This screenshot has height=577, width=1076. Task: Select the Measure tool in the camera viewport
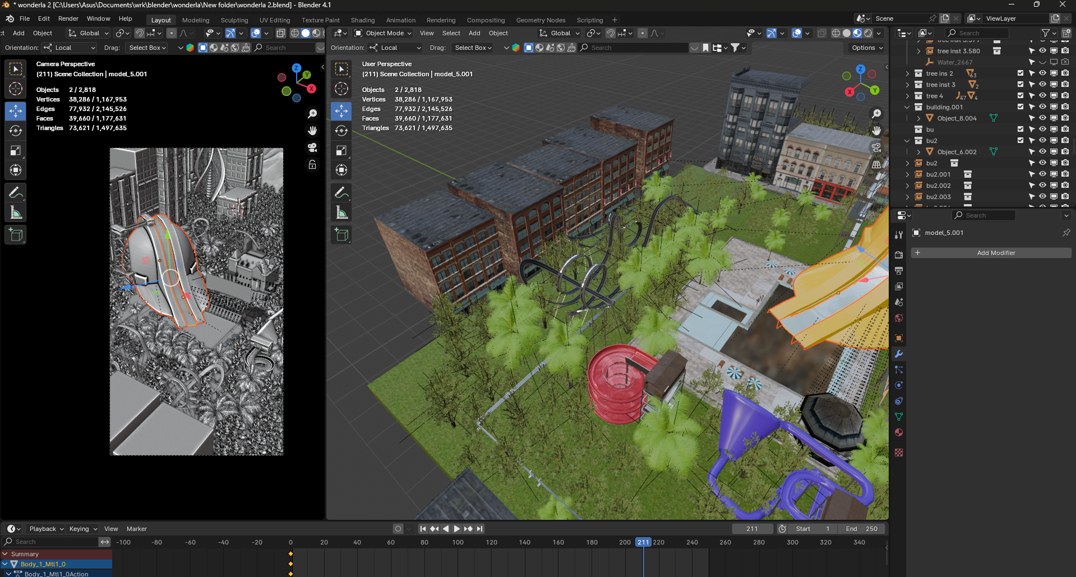(x=16, y=212)
